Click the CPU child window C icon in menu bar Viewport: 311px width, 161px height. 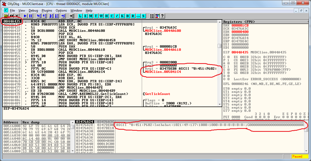[6, 11]
